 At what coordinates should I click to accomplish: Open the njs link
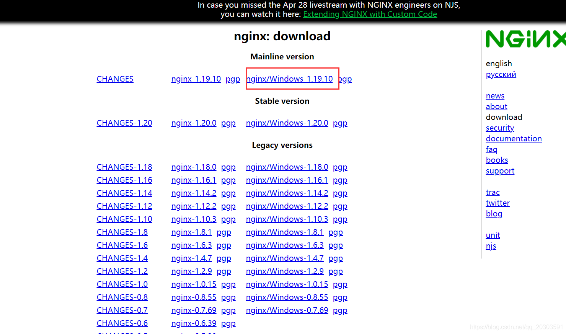click(491, 246)
